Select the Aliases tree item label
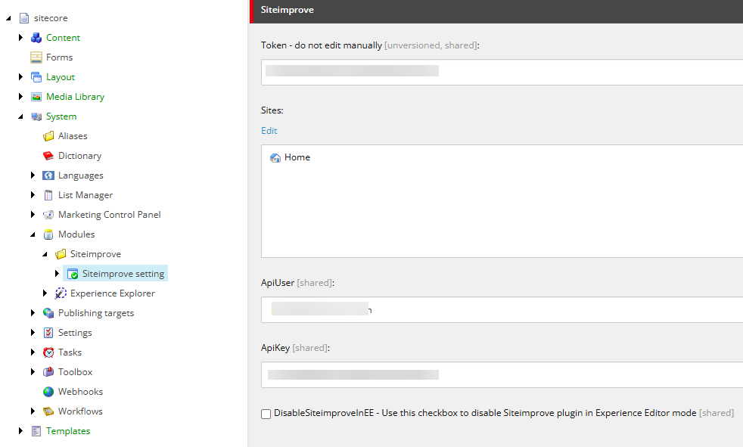The image size is (743, 447). 73,136
